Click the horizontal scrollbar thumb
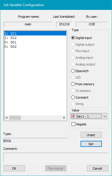 point(15,118)
